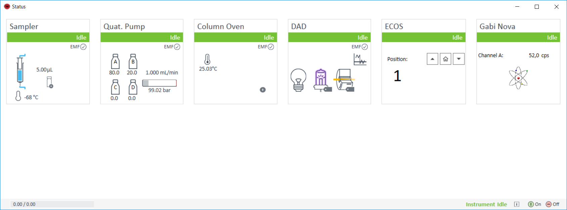Click the Column Oven thermometer icon

pyautogui.click(x=207, y=59)
